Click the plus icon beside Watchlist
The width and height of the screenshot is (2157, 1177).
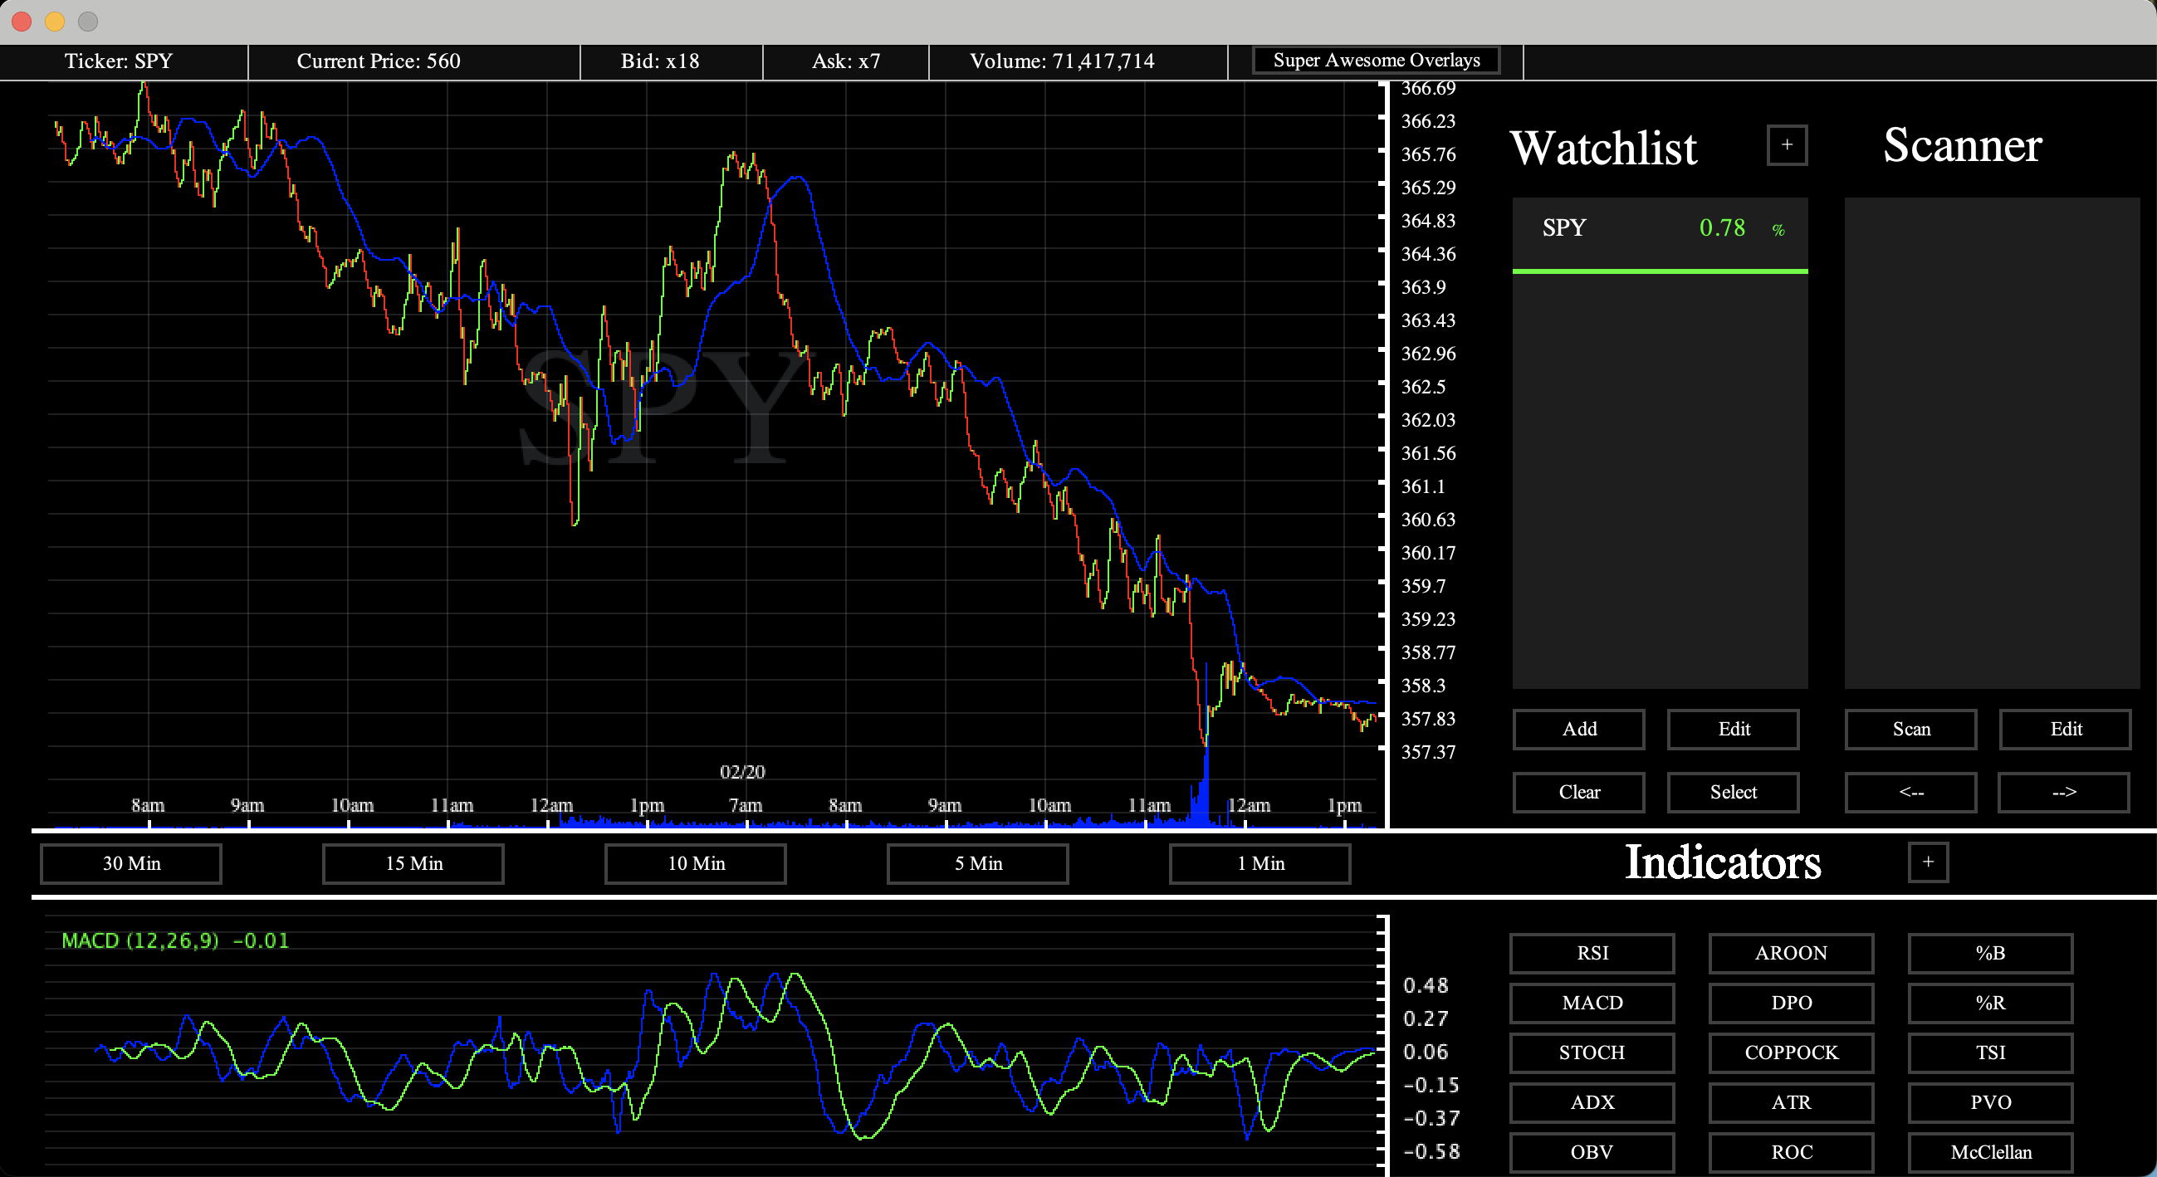tap(1786, 144)
